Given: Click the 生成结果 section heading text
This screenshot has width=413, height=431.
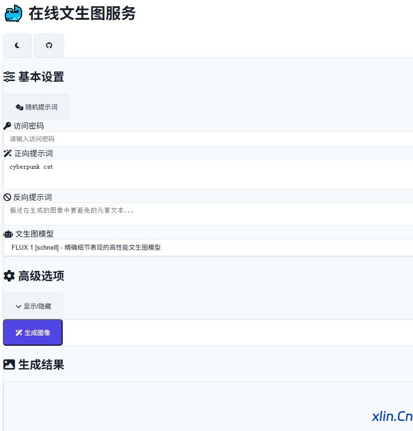Looking at the screenshot, I should 41,364.
